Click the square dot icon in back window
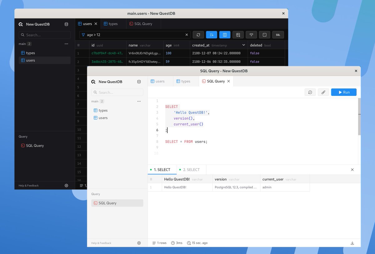The height and width of the screenshot is (254, 375). [265, 35]
